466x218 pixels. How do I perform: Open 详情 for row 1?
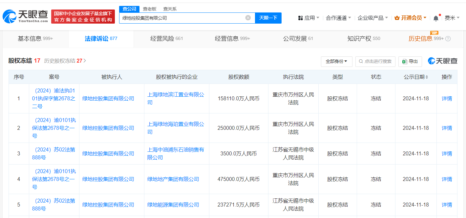tap(447, 98)
